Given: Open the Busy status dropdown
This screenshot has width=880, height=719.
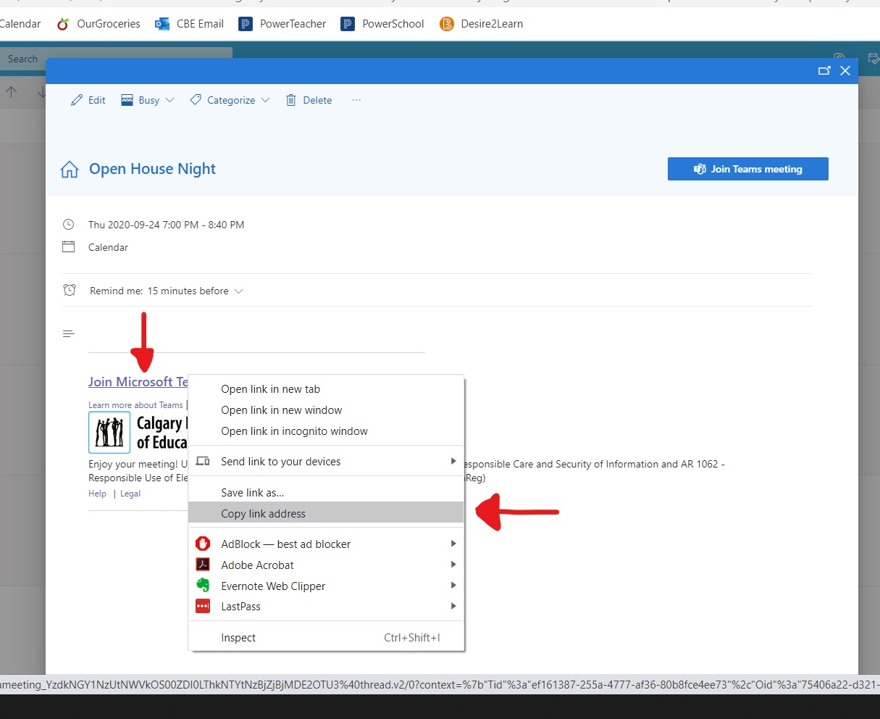Looking at the screenshot, I should [148, 100].
